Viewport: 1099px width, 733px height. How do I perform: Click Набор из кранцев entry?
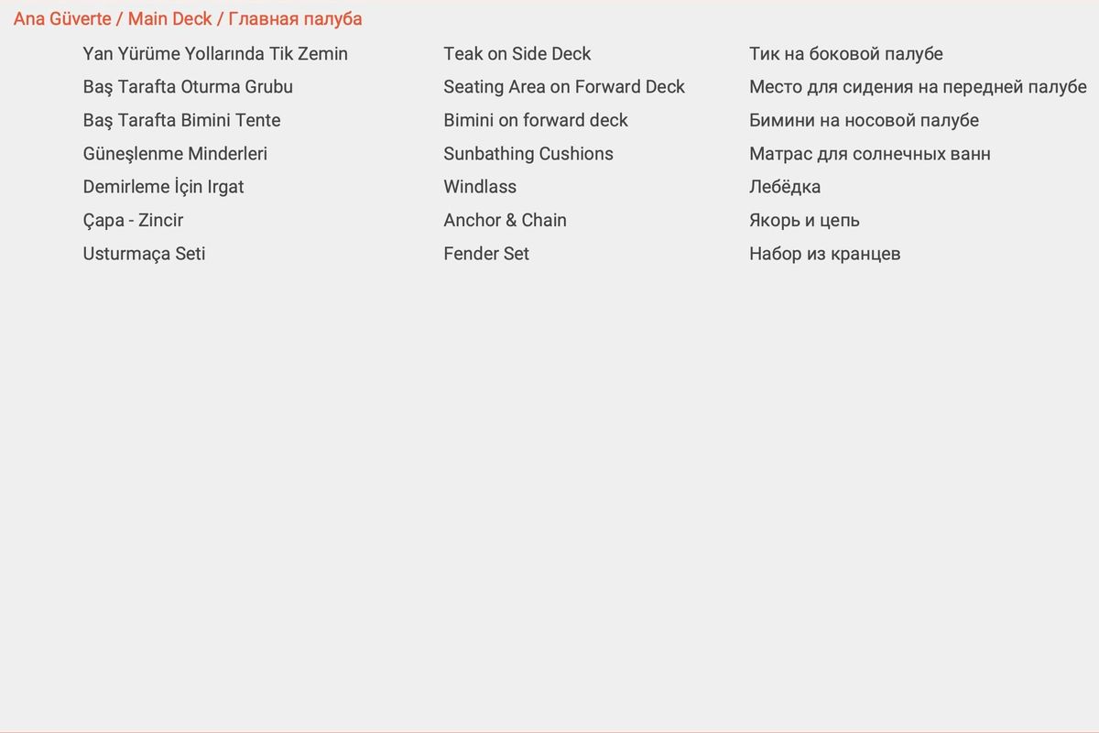[x=824, y=254]
